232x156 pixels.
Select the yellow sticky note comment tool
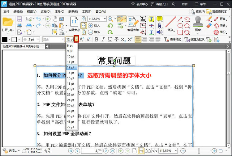(x=160, y=19)
